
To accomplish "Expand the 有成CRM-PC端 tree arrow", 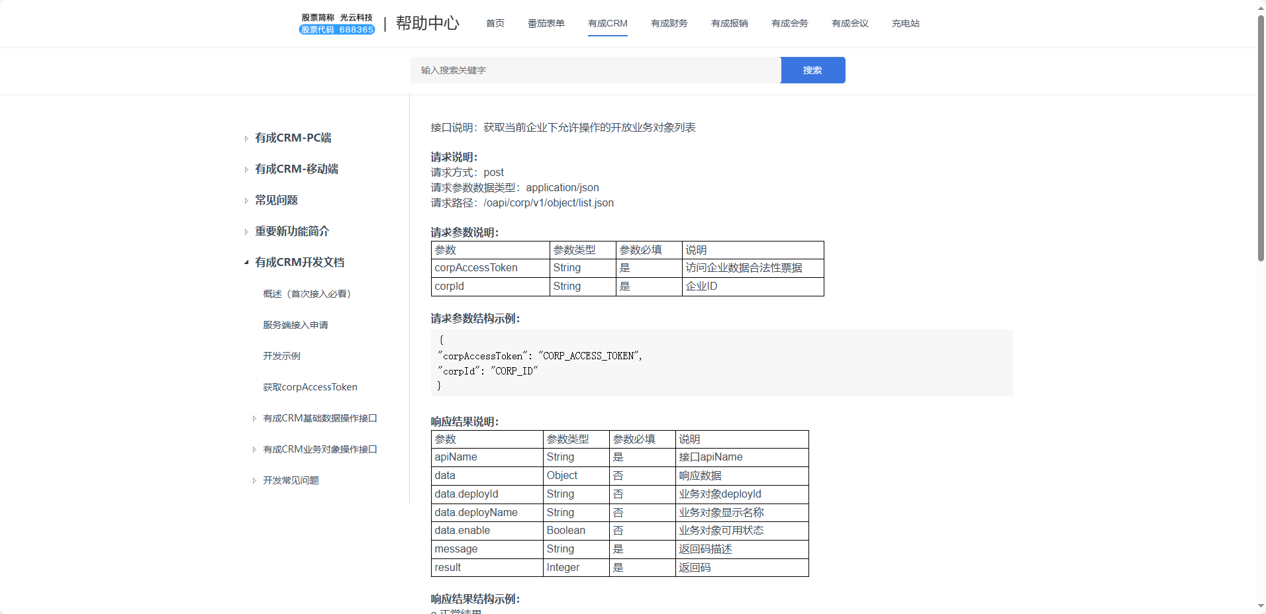I will pyautogui.click(x=246, y=139).
